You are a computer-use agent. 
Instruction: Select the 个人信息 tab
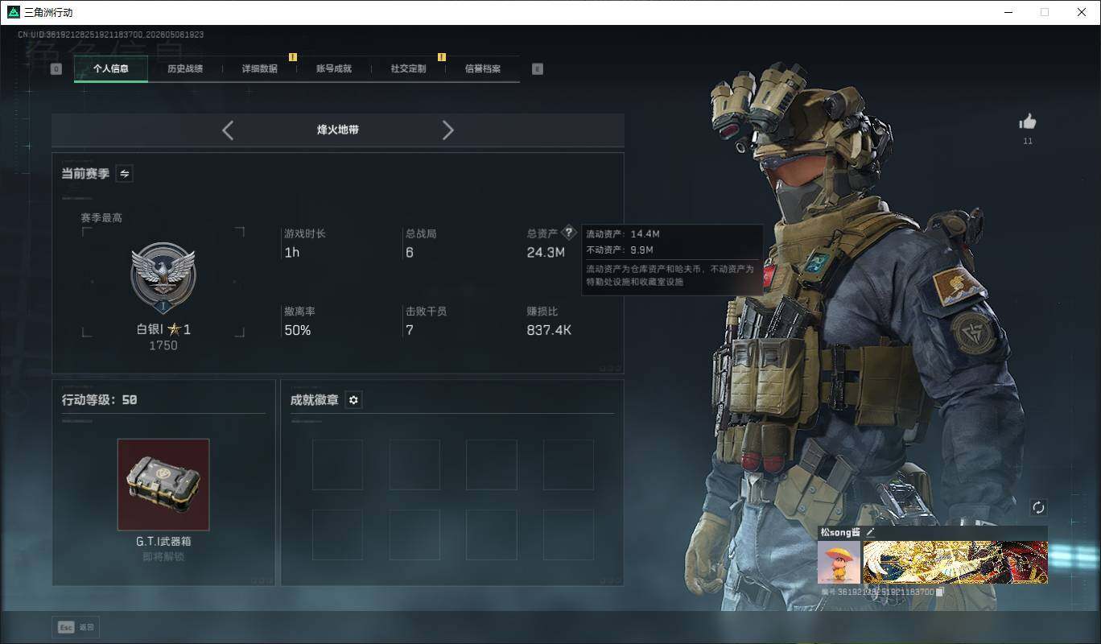(x=111, y=68)
